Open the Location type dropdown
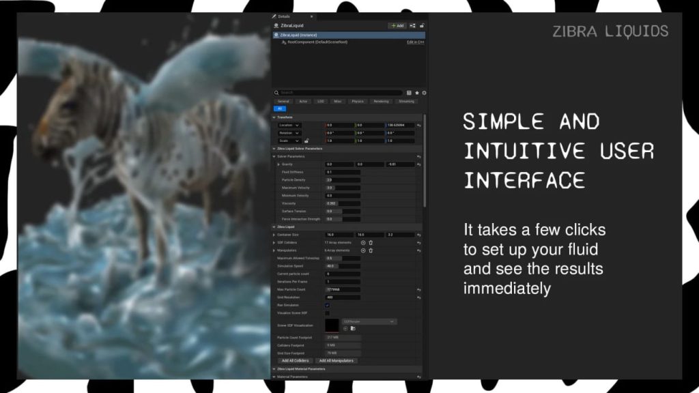Viewport: 699px width, 393px height. tap(289, 126)
